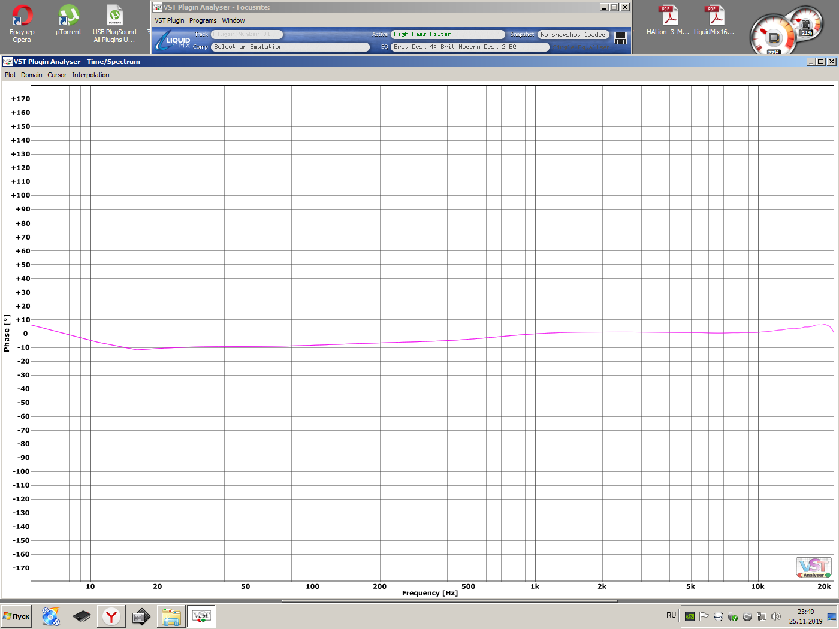
Task: Click the magenta phase curve near 20 Hz
Action: [x=158, y=349]
